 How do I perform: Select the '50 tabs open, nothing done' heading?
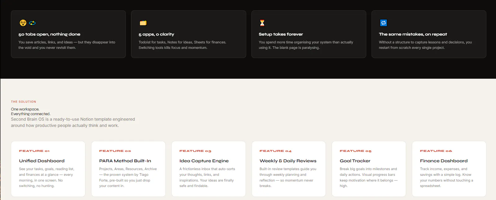click(49, 34)
